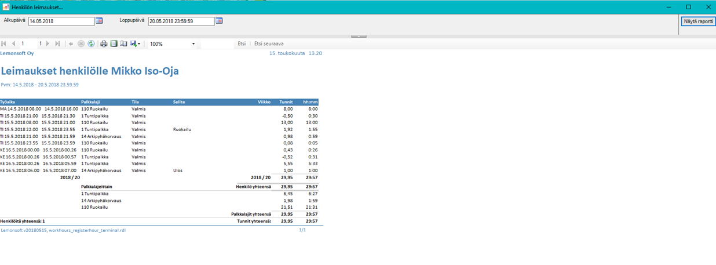Go to first report page
716x265 pixels.
[4, 44]
